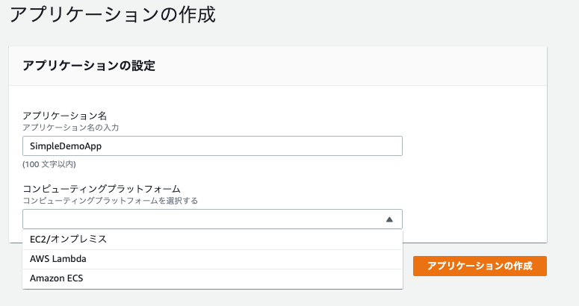This screenshot has width=579, height=306.
Task: Place cursor after the SimpleDemoApp text
Action: pos(102,146)
